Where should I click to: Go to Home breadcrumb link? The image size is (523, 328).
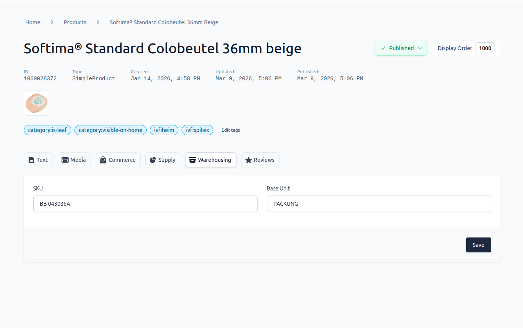pos(33,22)
